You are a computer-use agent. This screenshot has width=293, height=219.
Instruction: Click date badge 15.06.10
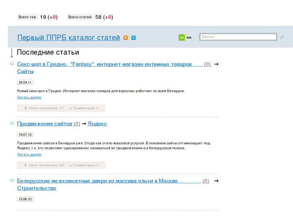pos(25,199)
